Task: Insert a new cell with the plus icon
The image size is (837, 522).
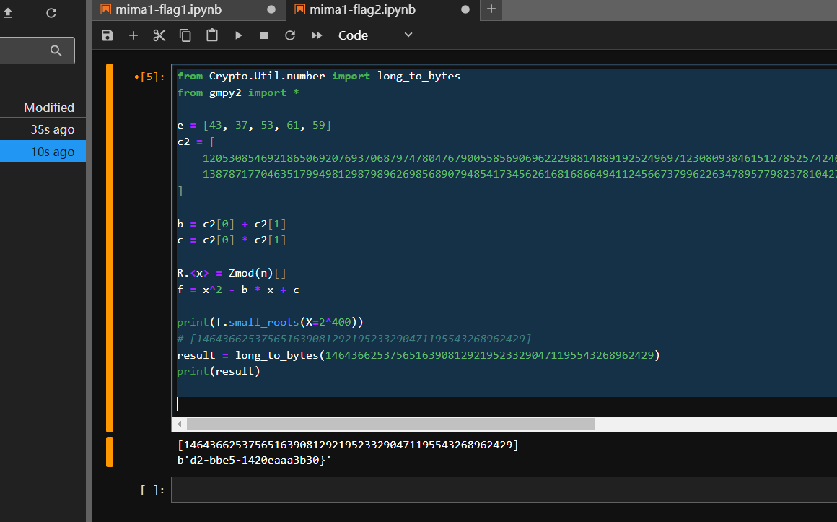Action: (133, 35)
